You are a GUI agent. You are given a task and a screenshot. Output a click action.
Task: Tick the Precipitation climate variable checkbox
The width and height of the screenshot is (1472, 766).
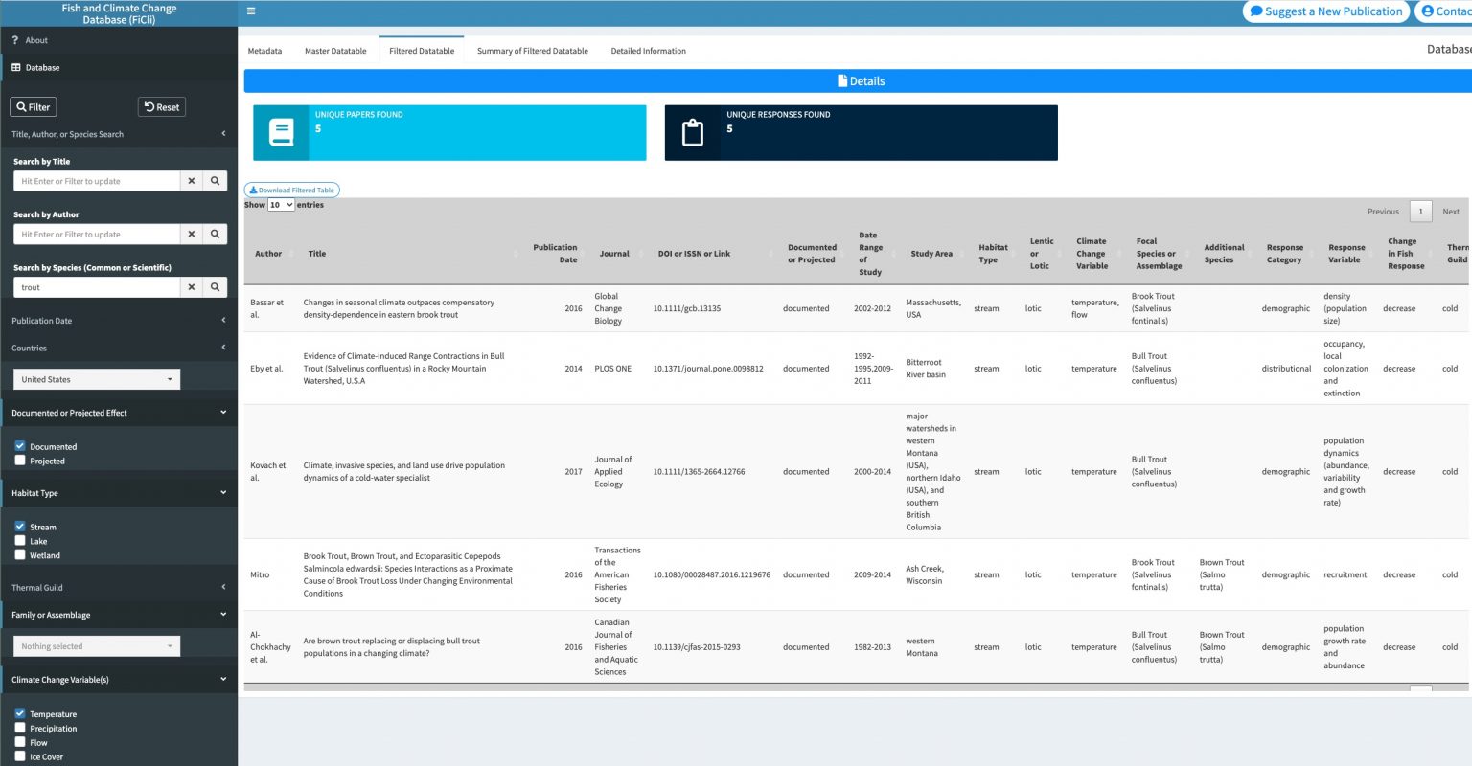20,729
